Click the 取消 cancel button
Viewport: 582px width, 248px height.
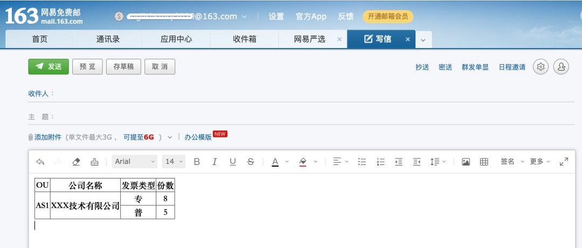[160, 67]
